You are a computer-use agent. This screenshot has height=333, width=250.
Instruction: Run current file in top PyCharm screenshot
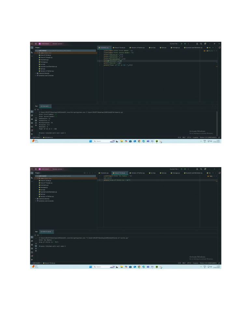tap(182, 44)
